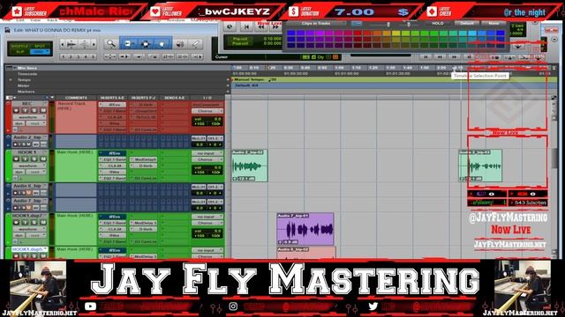Viewport: 565px width, 317px height.
Task: Open HOOK 1 waveform view selector
Action: (30, 166)
